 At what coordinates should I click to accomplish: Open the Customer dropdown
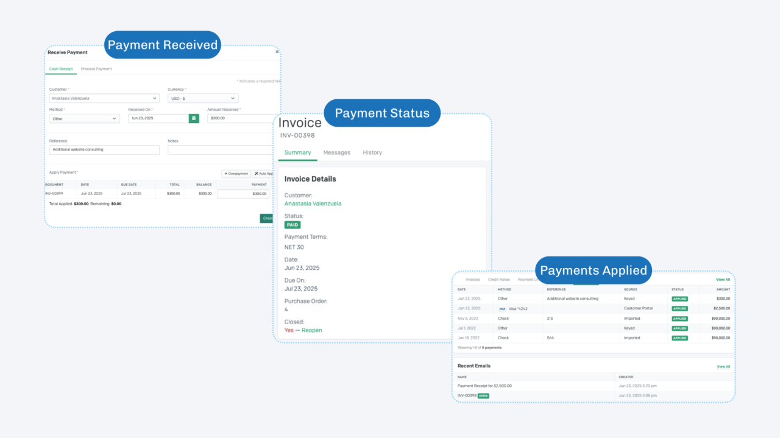point(104,98)
